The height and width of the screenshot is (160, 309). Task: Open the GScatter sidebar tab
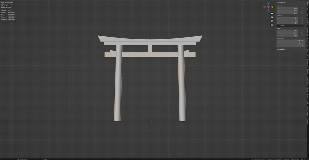tap(308, 121)
